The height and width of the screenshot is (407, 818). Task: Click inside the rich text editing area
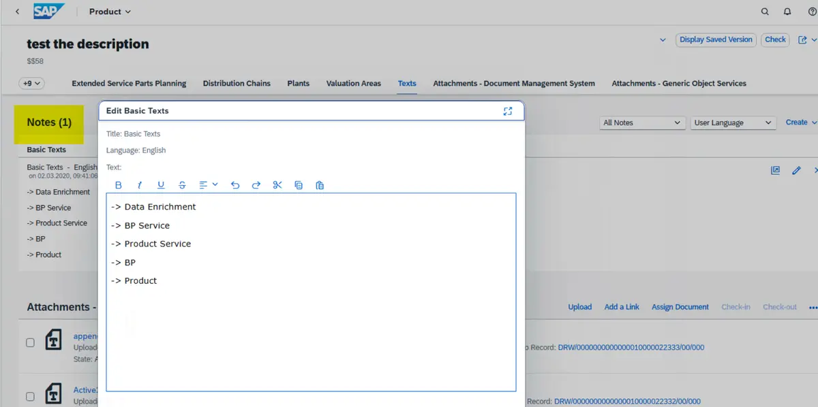tap(311, 292)
